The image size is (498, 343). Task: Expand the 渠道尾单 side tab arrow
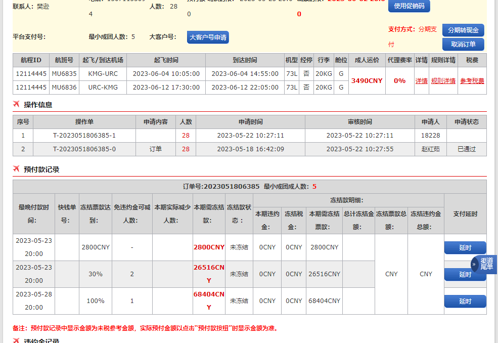[475, 264]
